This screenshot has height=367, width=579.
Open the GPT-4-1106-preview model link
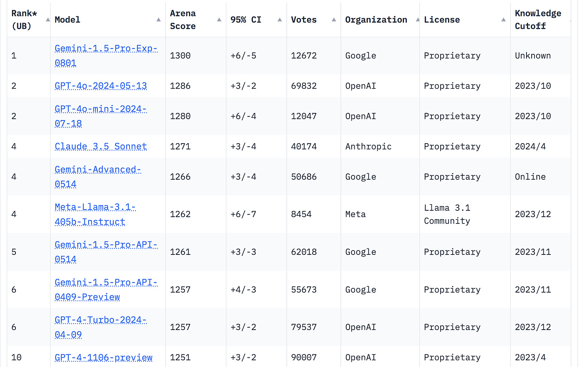[x=103, y=357]
